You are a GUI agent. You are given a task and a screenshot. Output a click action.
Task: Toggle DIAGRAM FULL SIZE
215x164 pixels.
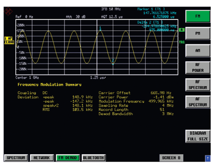(198, 136)
